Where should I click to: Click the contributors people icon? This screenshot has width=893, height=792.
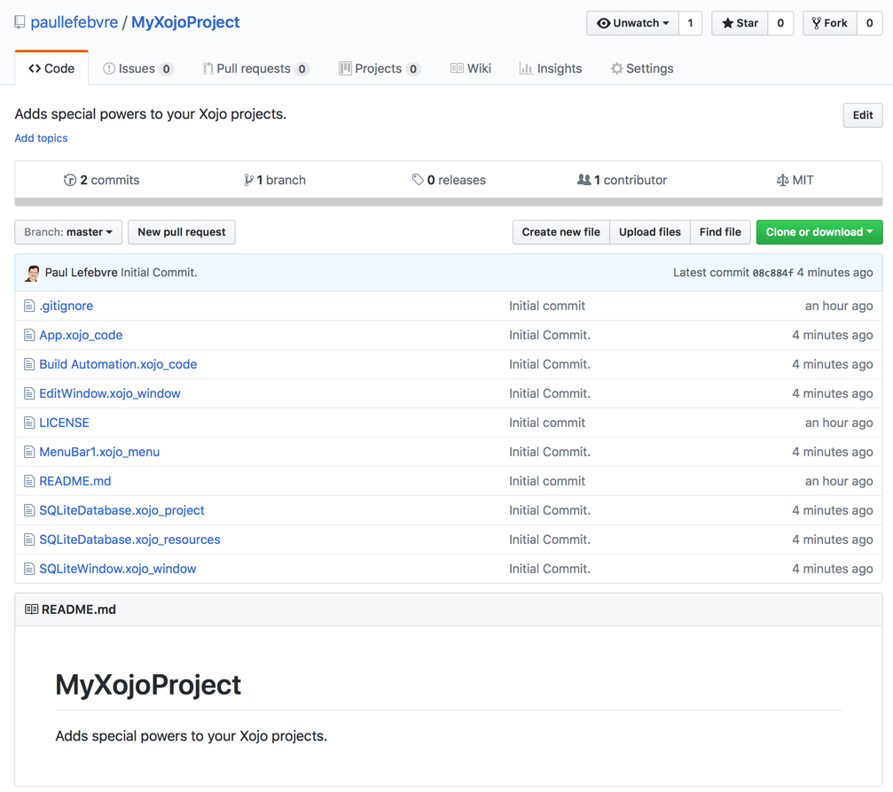(x=585, y=180)
